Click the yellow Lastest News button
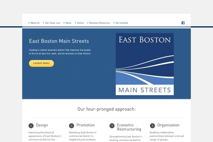 pos(42,63)
